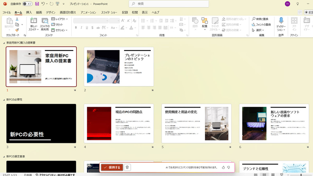Open the Section (セクション) dropdown
Viewport: 313px width, 176px height.
[59, 30]
